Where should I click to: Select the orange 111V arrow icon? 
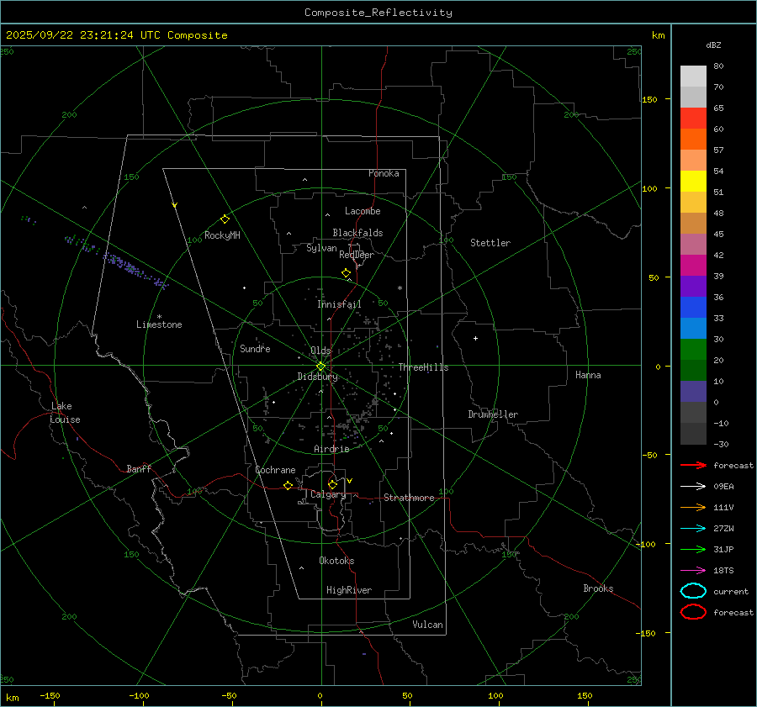[x=693, y=507]
